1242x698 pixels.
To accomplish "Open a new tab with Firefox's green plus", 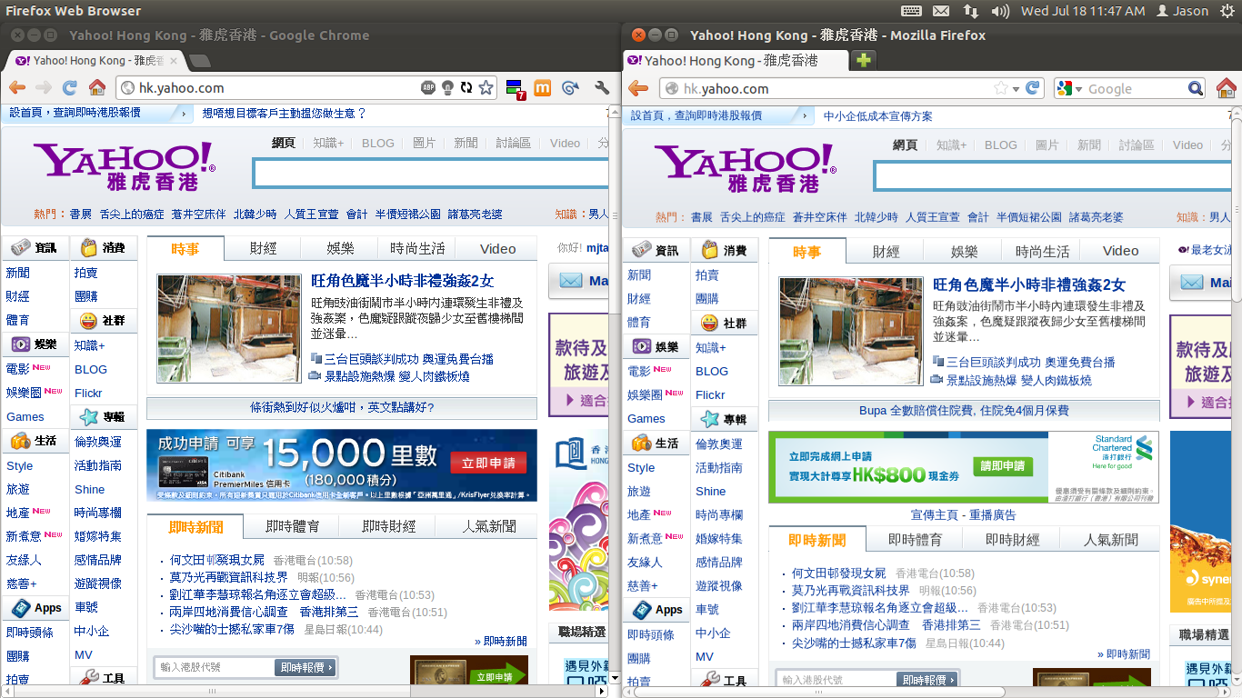I will [863, 60].
